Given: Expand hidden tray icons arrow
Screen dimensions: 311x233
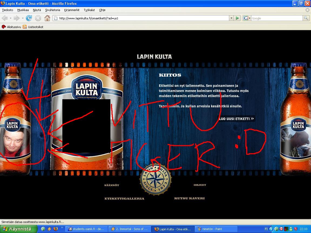Looking at the screenshot, I should tap(272, 229).
